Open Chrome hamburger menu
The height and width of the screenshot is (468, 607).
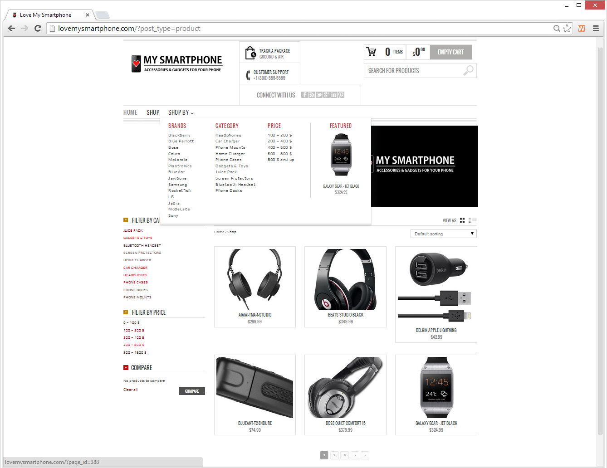point(596,28)
